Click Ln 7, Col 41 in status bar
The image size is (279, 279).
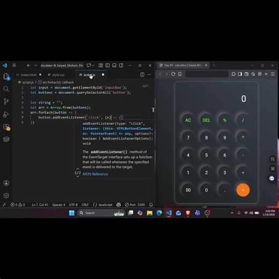click(40, 204)
